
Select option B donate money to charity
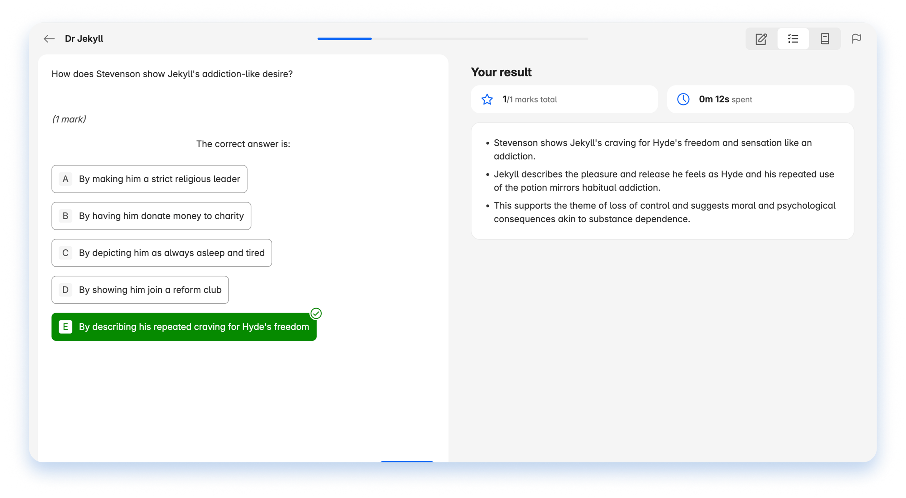151,216
